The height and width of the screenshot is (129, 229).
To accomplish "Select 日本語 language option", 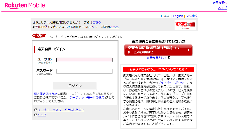I will pos(165,16).
